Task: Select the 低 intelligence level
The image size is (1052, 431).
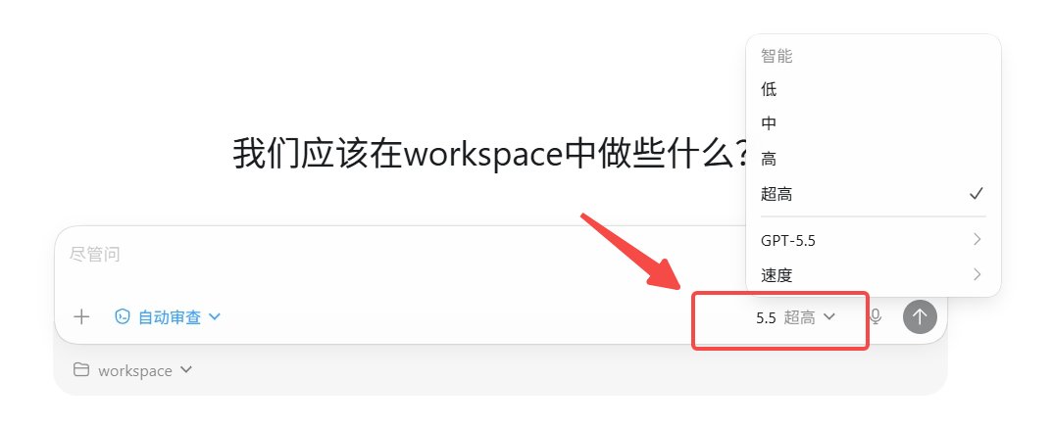Action: click(x=873, y=88)
